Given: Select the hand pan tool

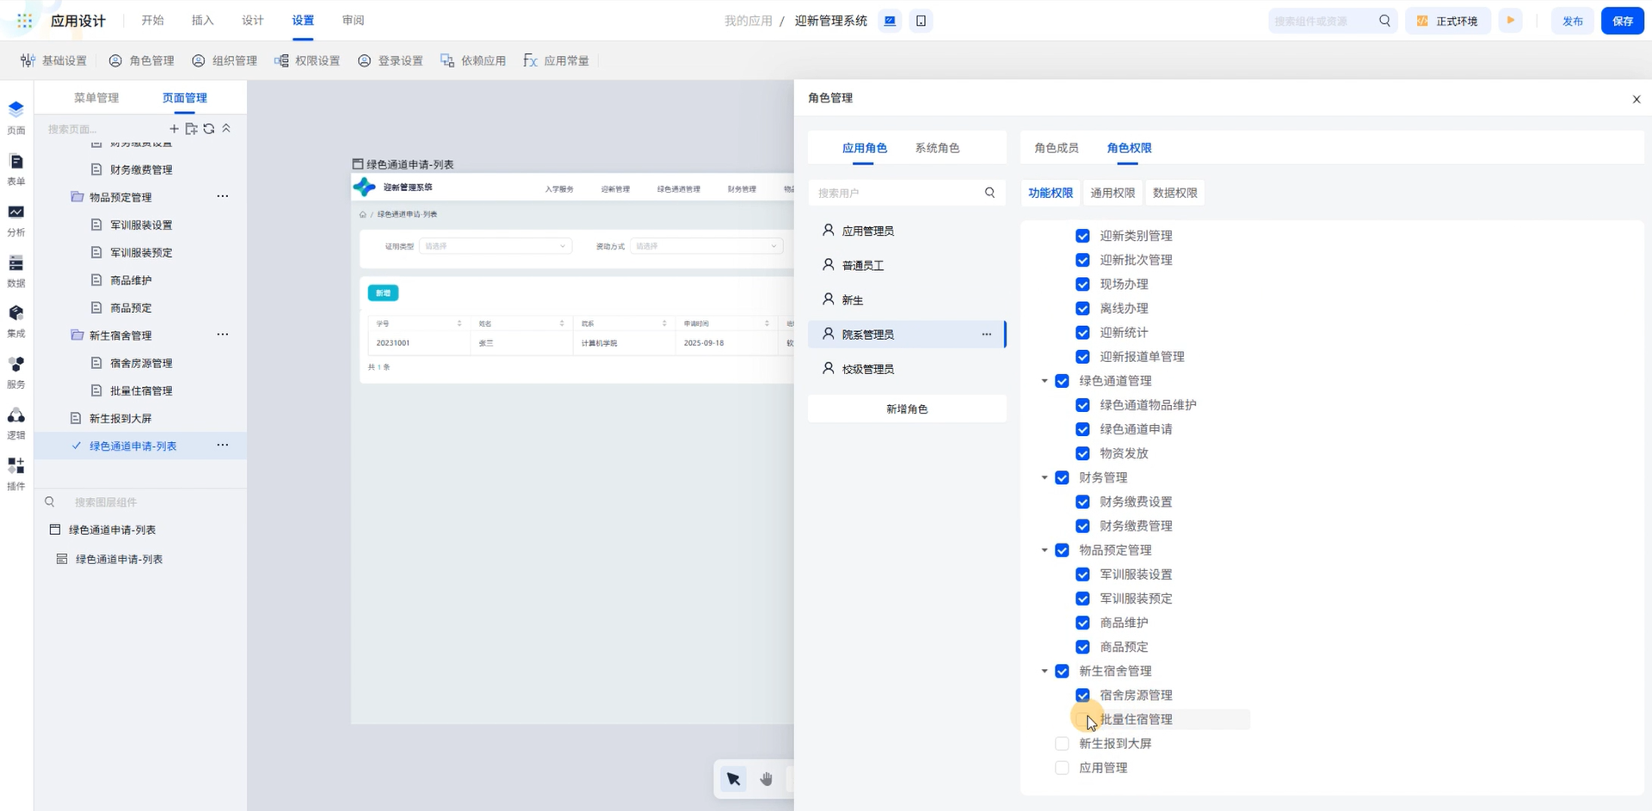Looking at the screenshot, I should click(766, 779).
